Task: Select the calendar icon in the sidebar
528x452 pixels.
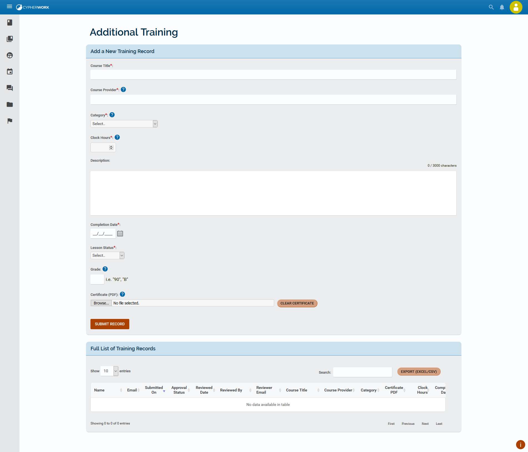Action: 10,71
